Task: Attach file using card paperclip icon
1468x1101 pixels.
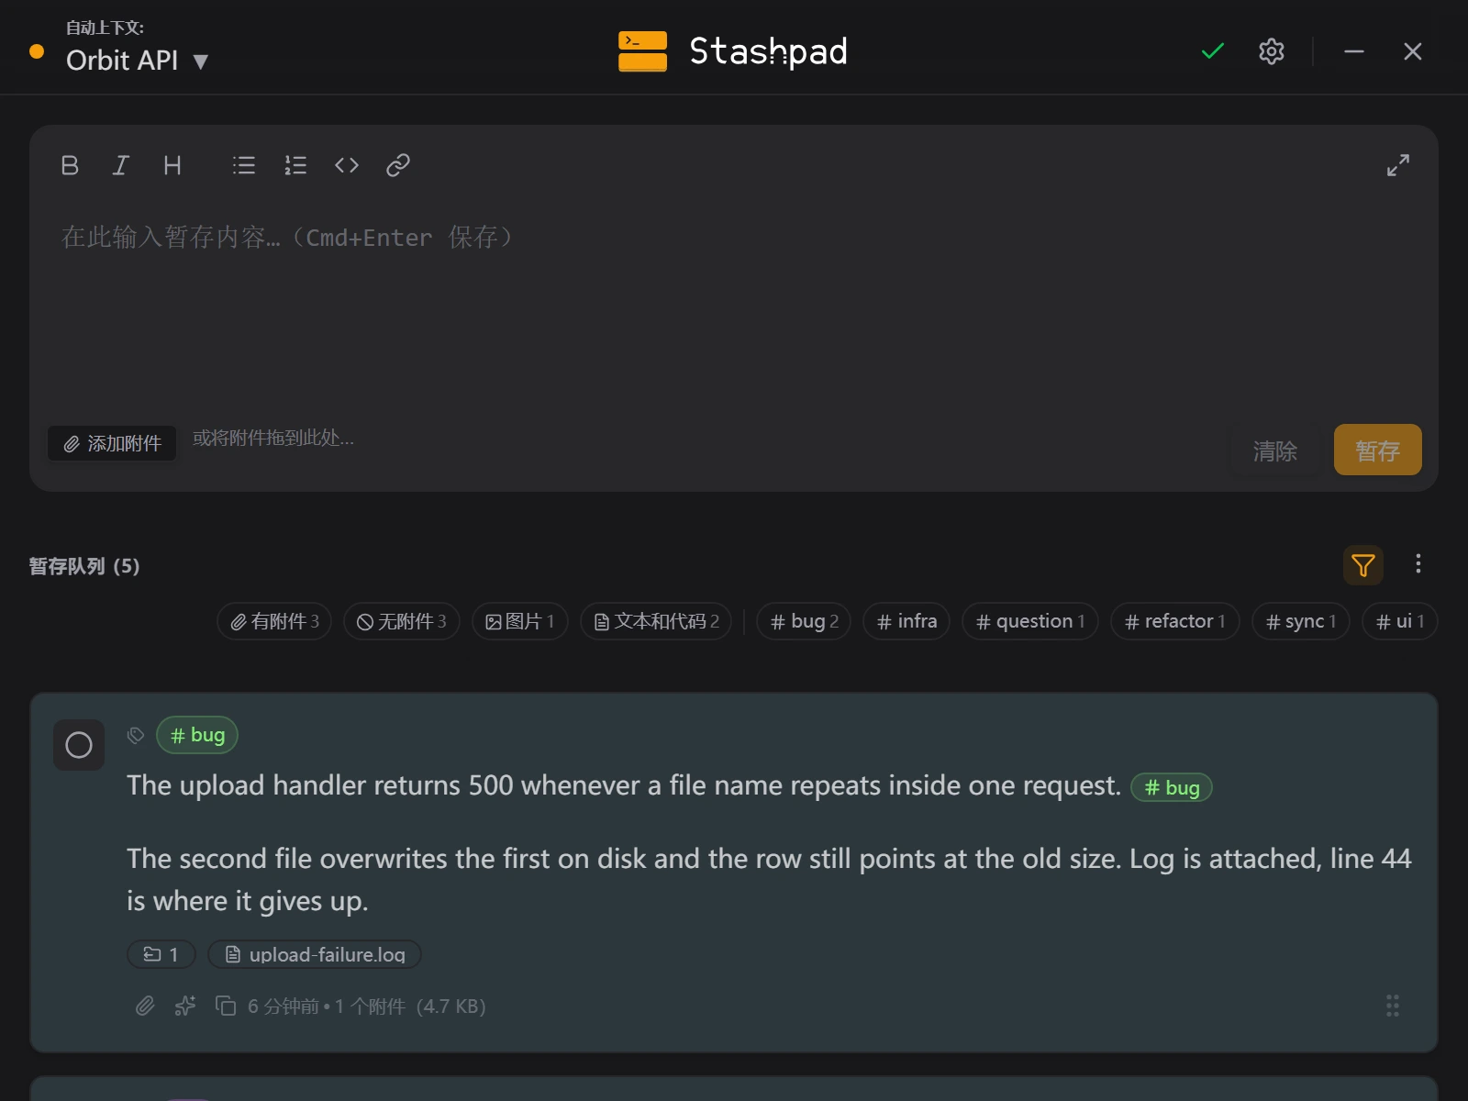Action: [145, 1006]
